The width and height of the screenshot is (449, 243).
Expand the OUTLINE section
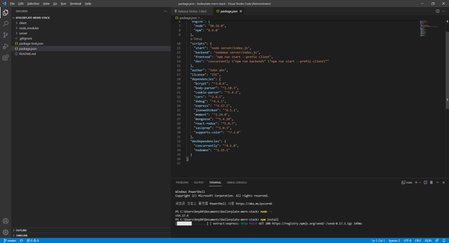click(91, 230)
